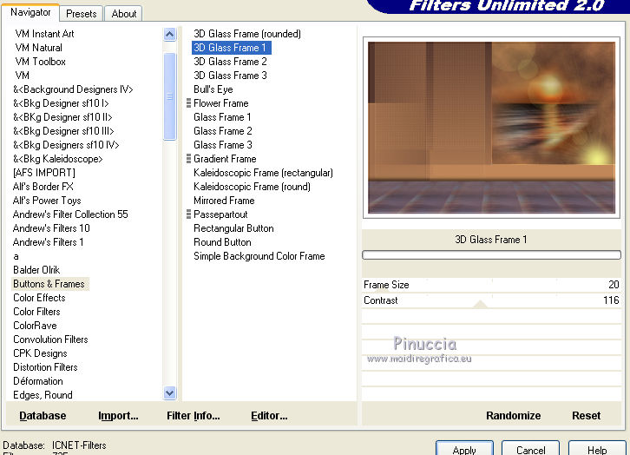Open Filter Info...
This screenshot has width=630, height=455.
pos(194,416)
